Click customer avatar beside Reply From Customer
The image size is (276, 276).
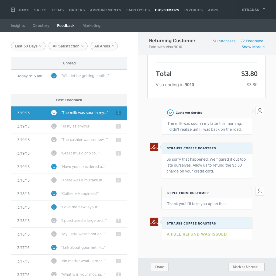[260, 191]
